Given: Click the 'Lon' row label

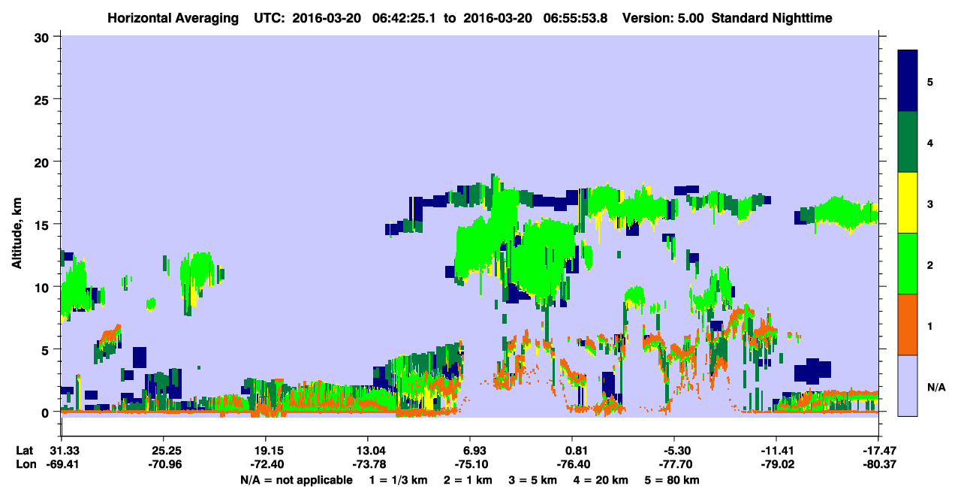Looking at the screenshot, I should click(x=26, y=465).
